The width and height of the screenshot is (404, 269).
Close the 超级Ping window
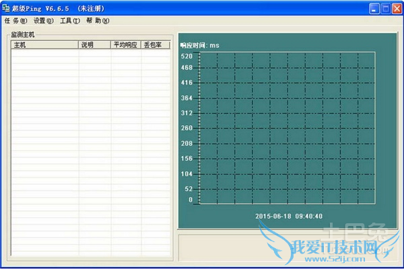397,9
